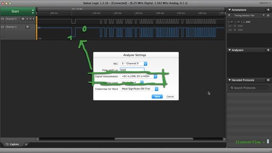Screen dimensions: 272x153
Task: Open the Options menu
Action: tap(265, 3)
